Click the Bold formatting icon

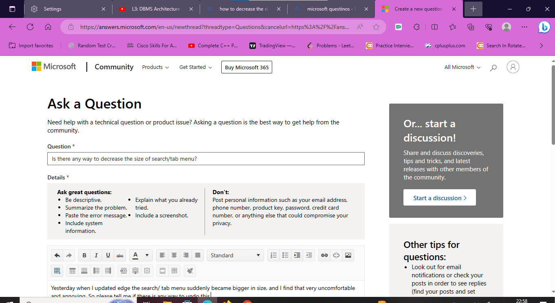pyautogui.click(x=84, y=255)
